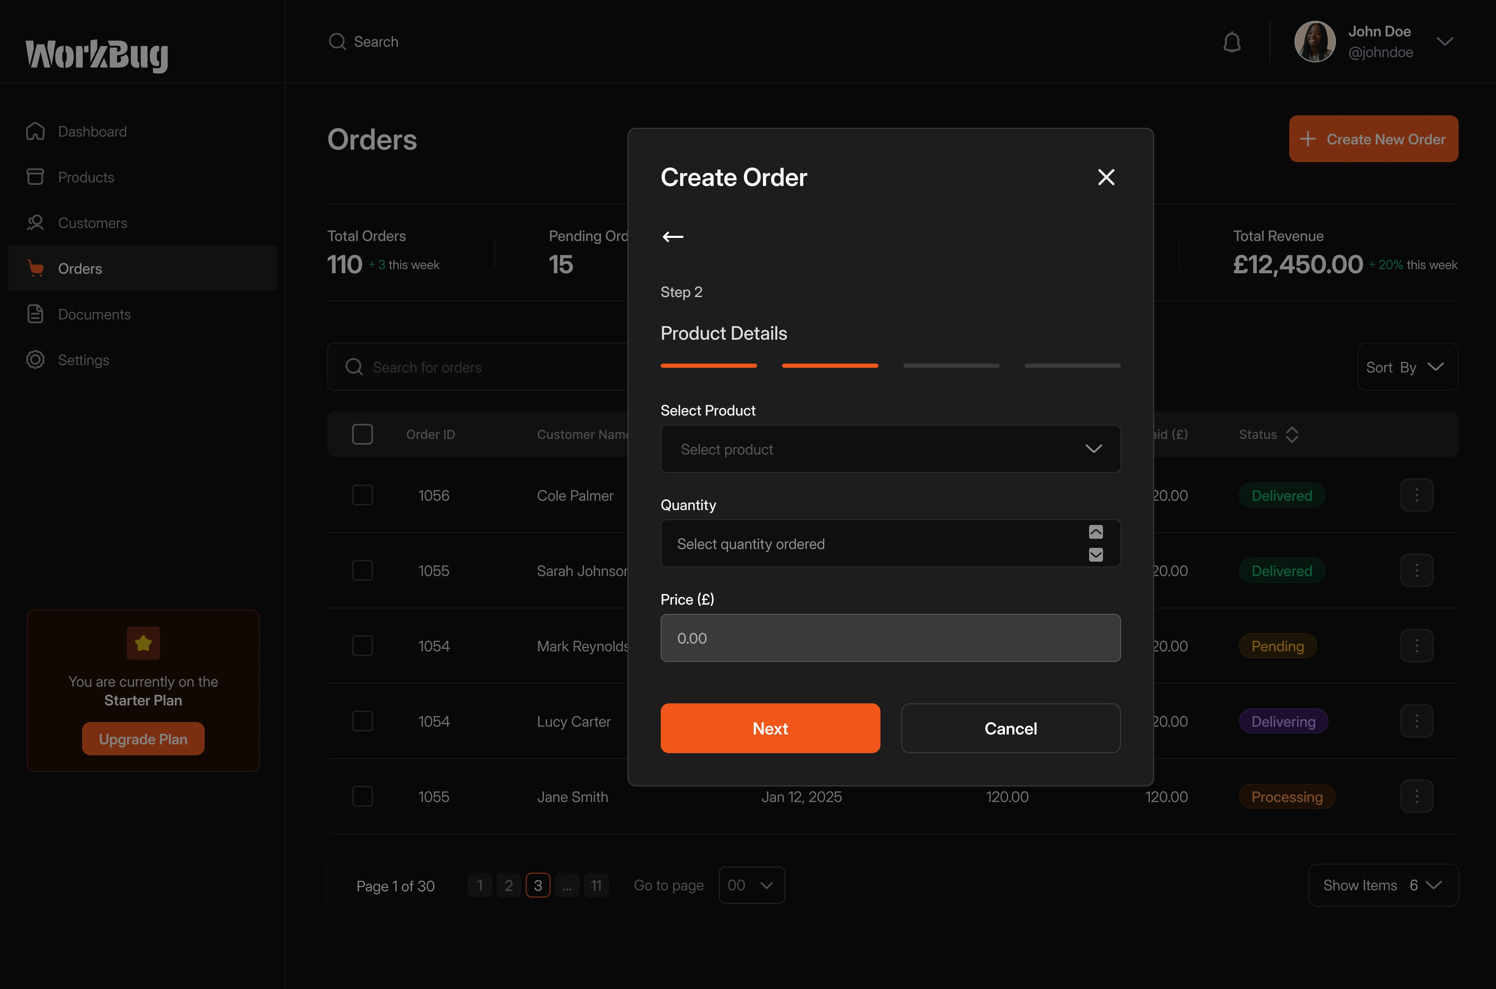Click the Delivering status badge
Viewport: 1496px width, 989px height.
[1283, 721]
